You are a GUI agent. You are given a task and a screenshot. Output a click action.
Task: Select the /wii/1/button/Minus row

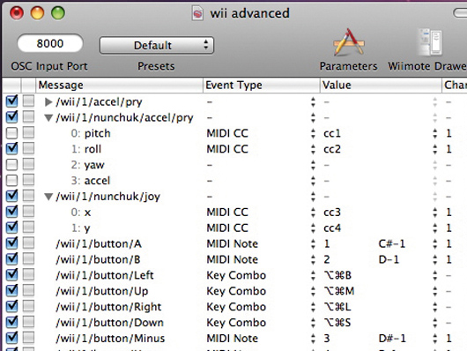tap(233, 339)
